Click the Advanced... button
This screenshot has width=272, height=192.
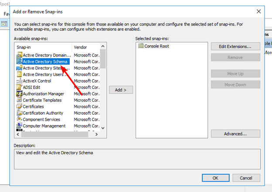235,134
